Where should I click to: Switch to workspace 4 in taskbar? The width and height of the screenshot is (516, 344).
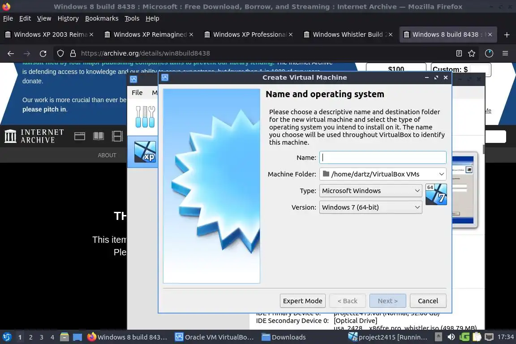tap(52, 337)
